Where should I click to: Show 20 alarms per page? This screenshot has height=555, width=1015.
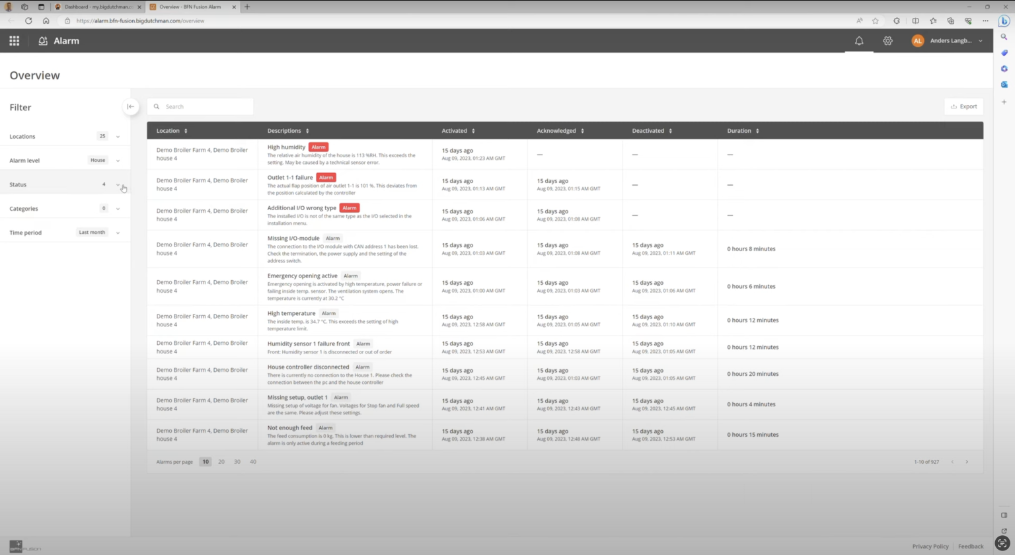point(221,462)
